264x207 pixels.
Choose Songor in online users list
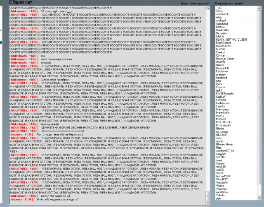[220, 164]
